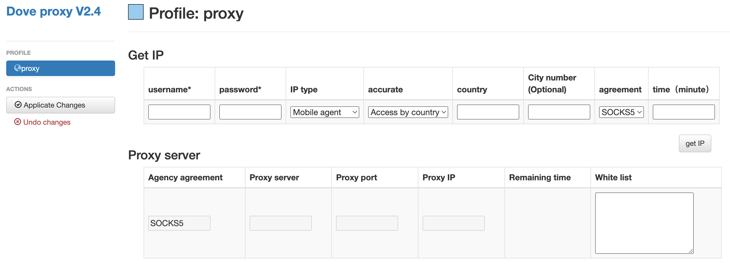Click the Proxy IP value field
The width and height of the screenshot is (730, 268).
(x=453, y=223)
